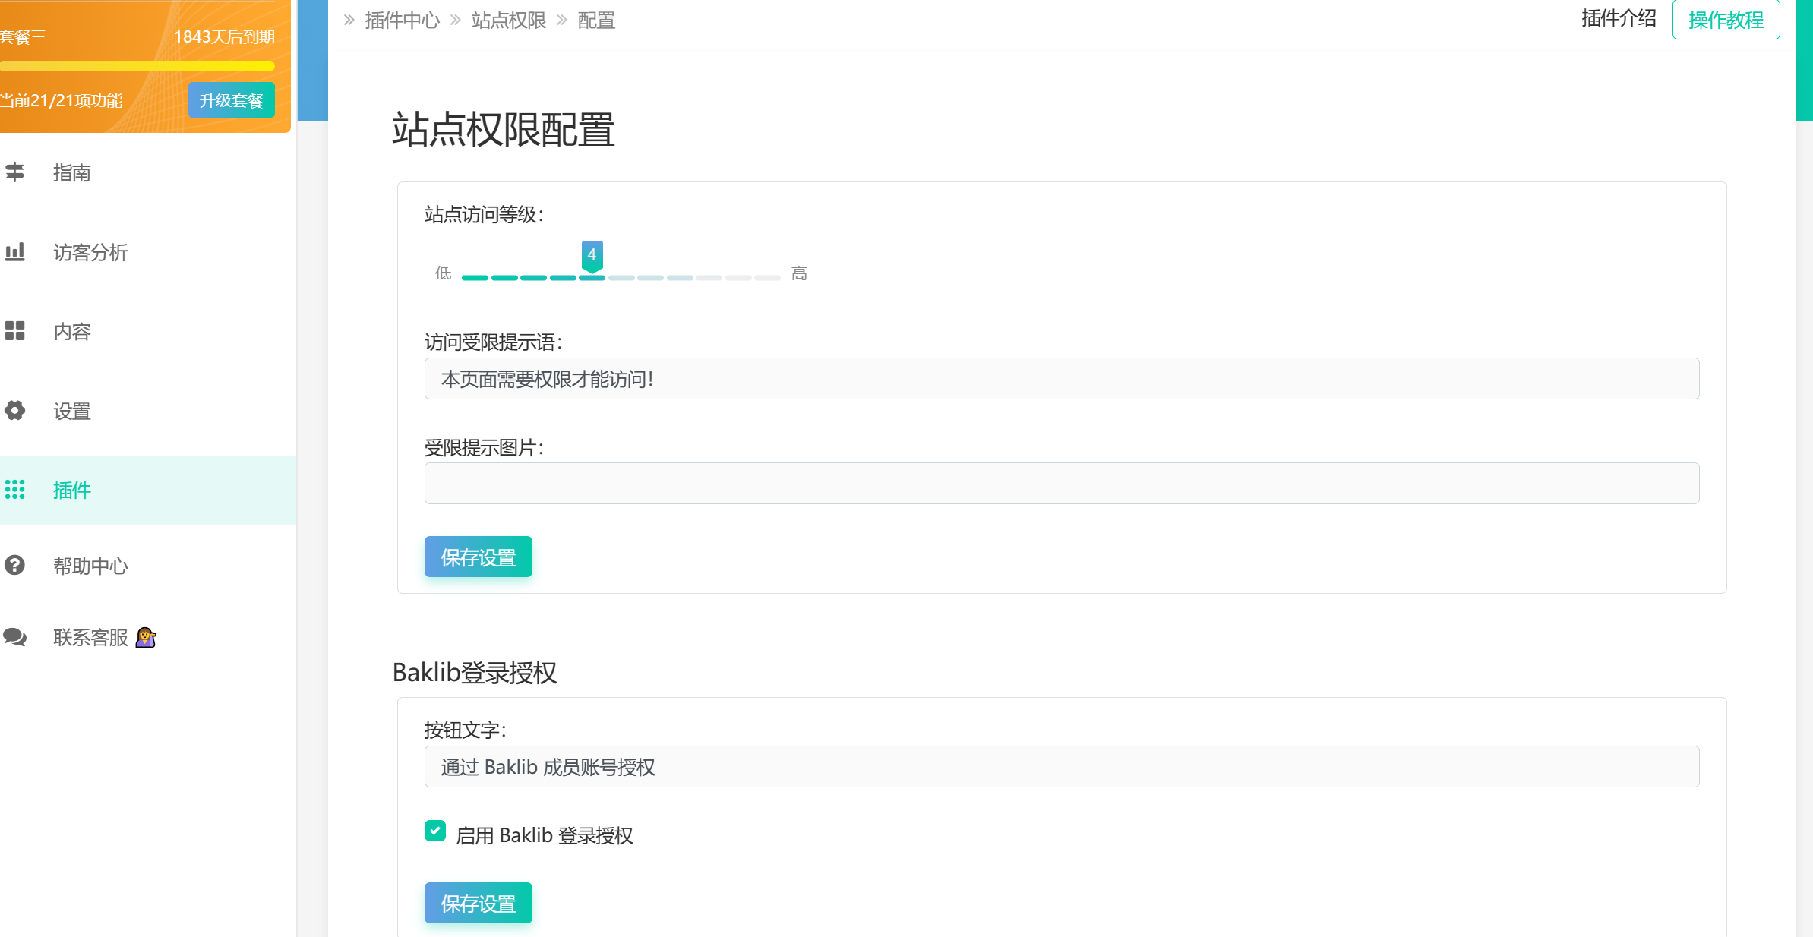
Task: Click the 启用 Baklib 登录授权 label text
Action: (545, 835)
